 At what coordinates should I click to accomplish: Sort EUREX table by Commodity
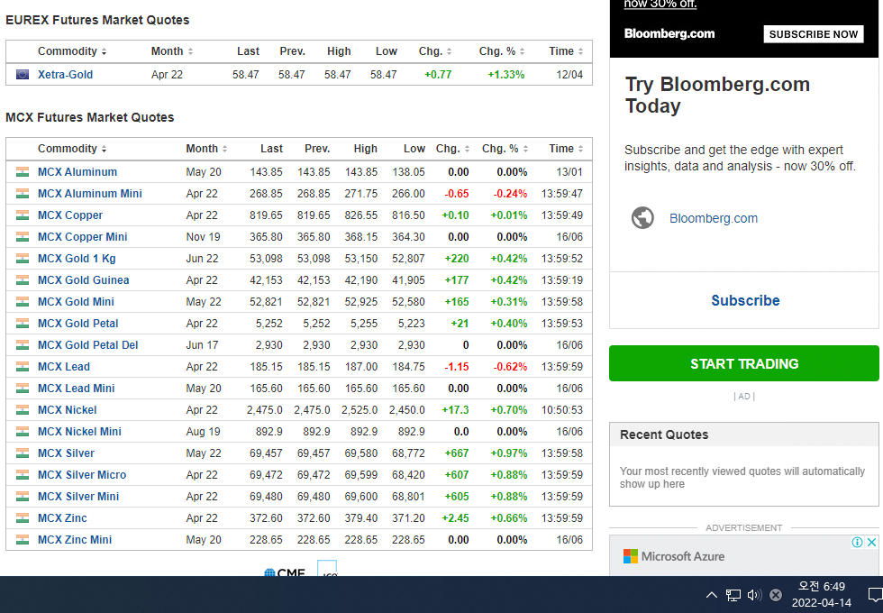[x=72, y=51]
